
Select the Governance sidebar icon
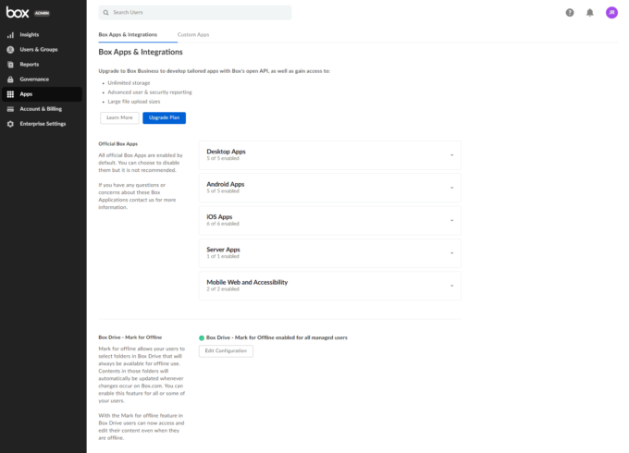pyautogui.click(x=10, y=79)
